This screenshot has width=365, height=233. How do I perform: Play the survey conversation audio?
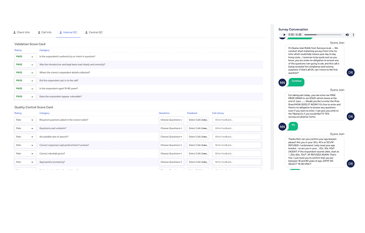pos(284,35)
